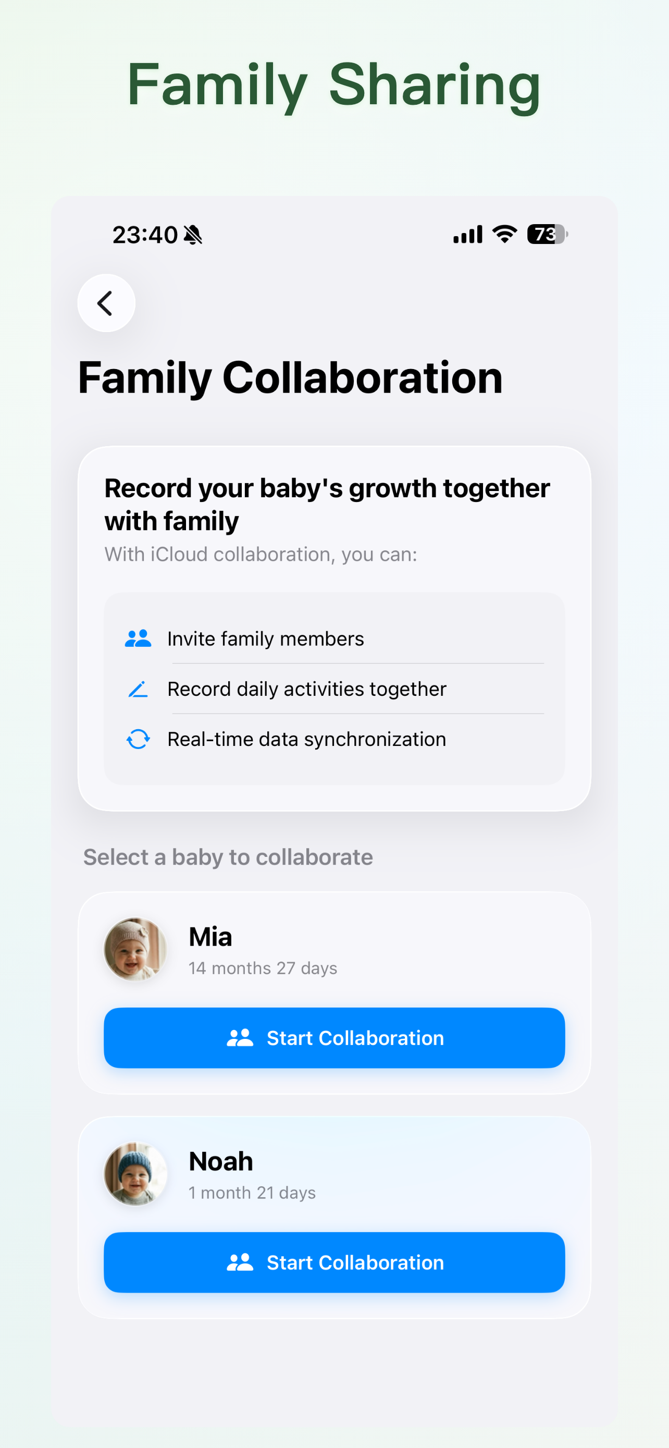This screenshot has height=1448, width=669.
Task: Click the people icon inside Mia's collaboration button
Action: (x=240, y=1038)
